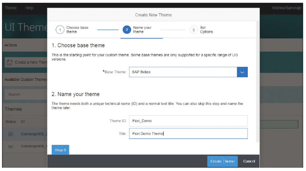This screenshot has height=171, width=306.
Task: Select step 3 Set Options circle
Action: [x=194, y=30]
